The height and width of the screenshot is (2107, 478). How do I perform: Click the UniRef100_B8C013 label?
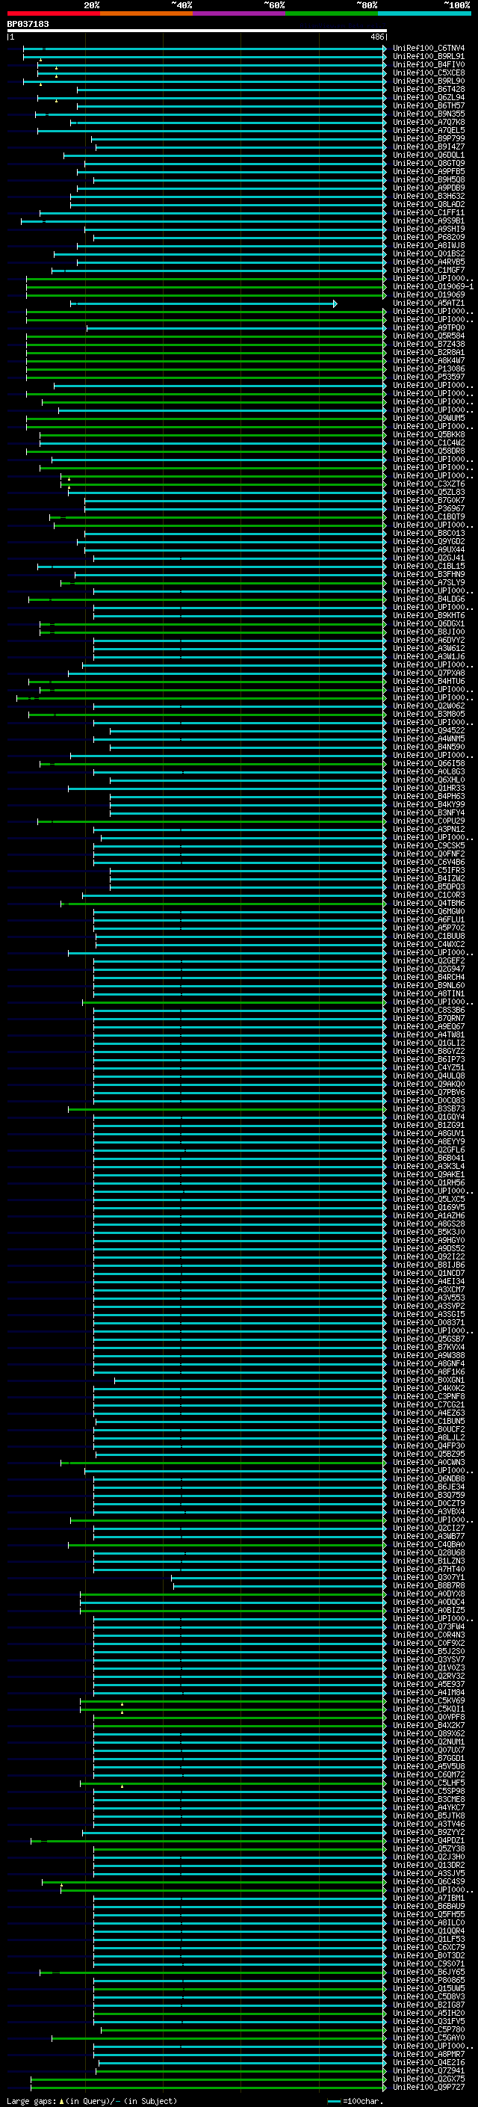(428, 534)
